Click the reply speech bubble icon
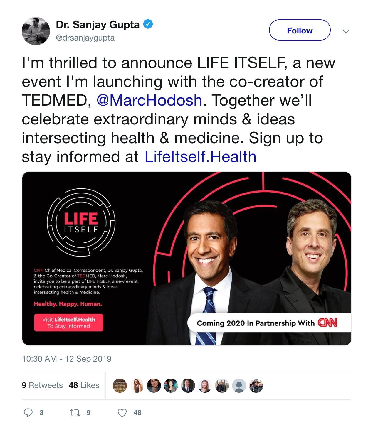 28,413
